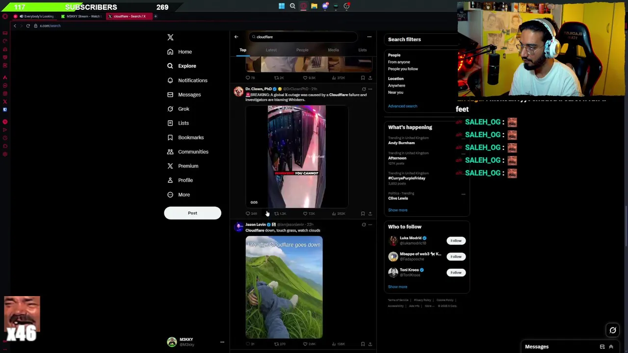The height and width of the screenshot is (353, 628).
Task: Bookmark the Jason Levin post
Action: click(x=363, y=344)
